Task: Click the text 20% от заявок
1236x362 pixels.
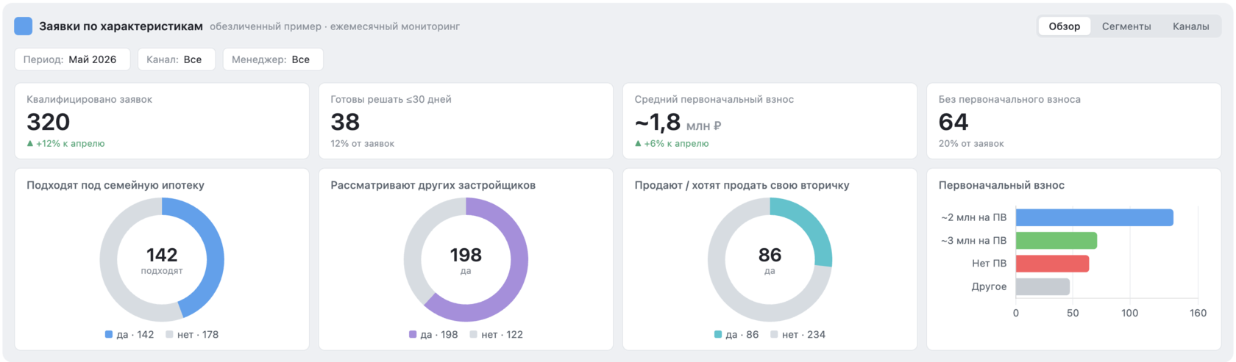Action: [970, 143]
